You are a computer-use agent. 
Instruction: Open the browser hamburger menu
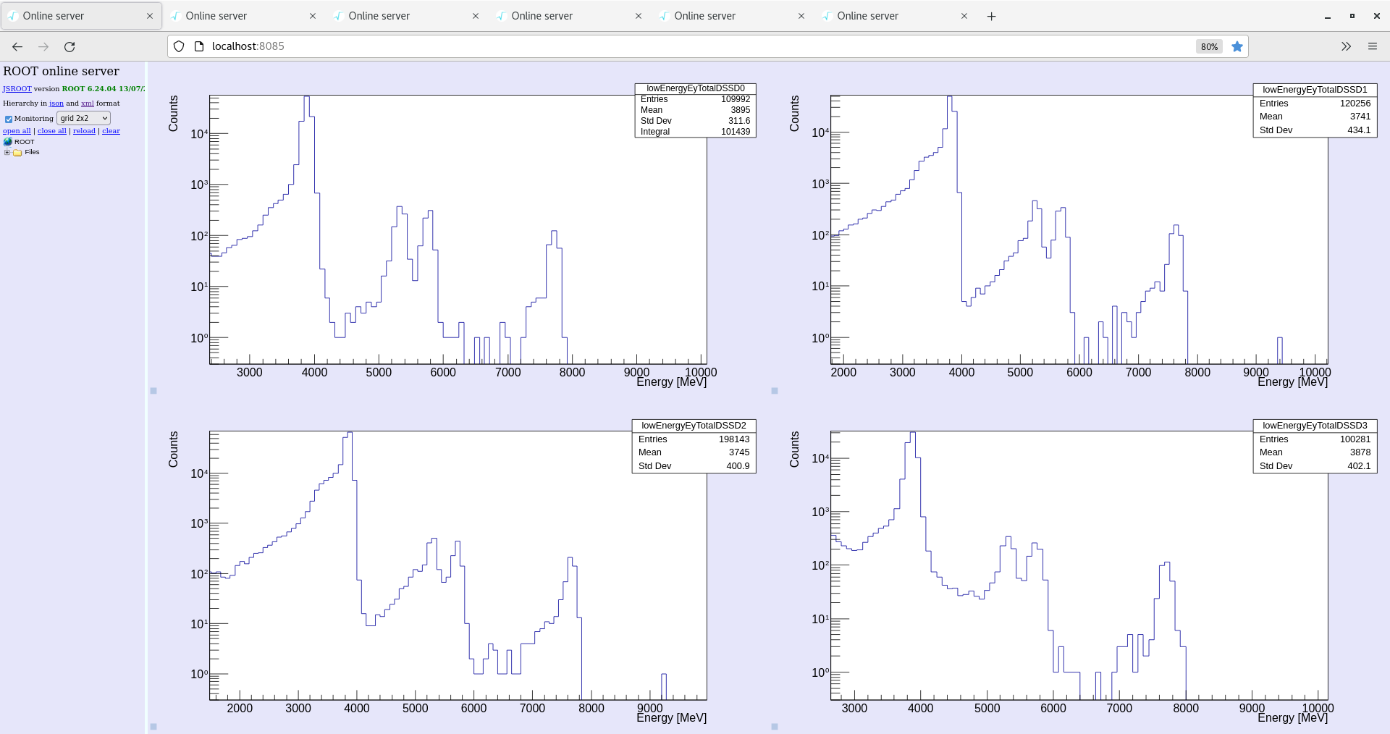pyautogui.click(x=1372, y=47)
